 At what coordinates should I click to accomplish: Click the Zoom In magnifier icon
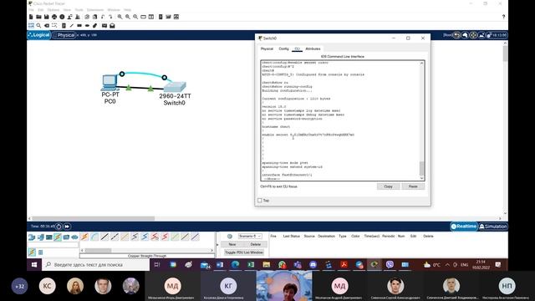(x=120, y=17)
